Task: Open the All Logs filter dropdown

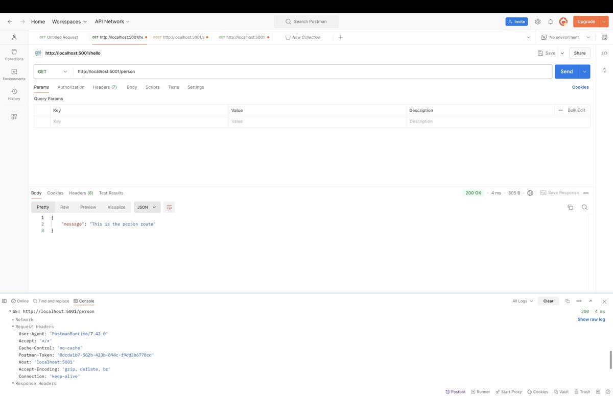Action: (521, 301)
